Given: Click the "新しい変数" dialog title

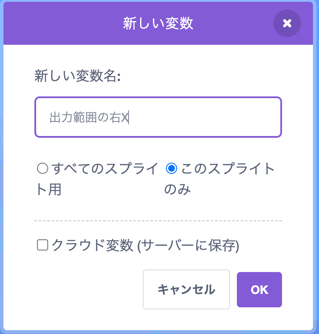Looking at the screenshot, I should click(x=158, y=23).
